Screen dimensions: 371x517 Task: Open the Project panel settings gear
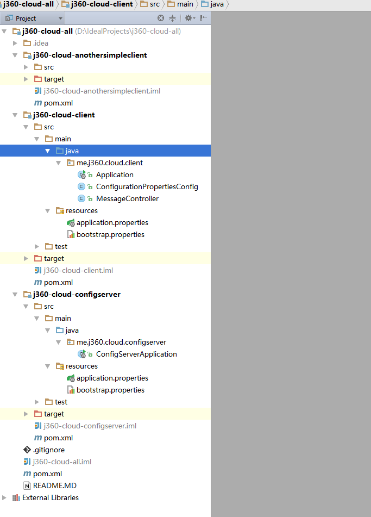pyautogui.click(x=189, y=18)
